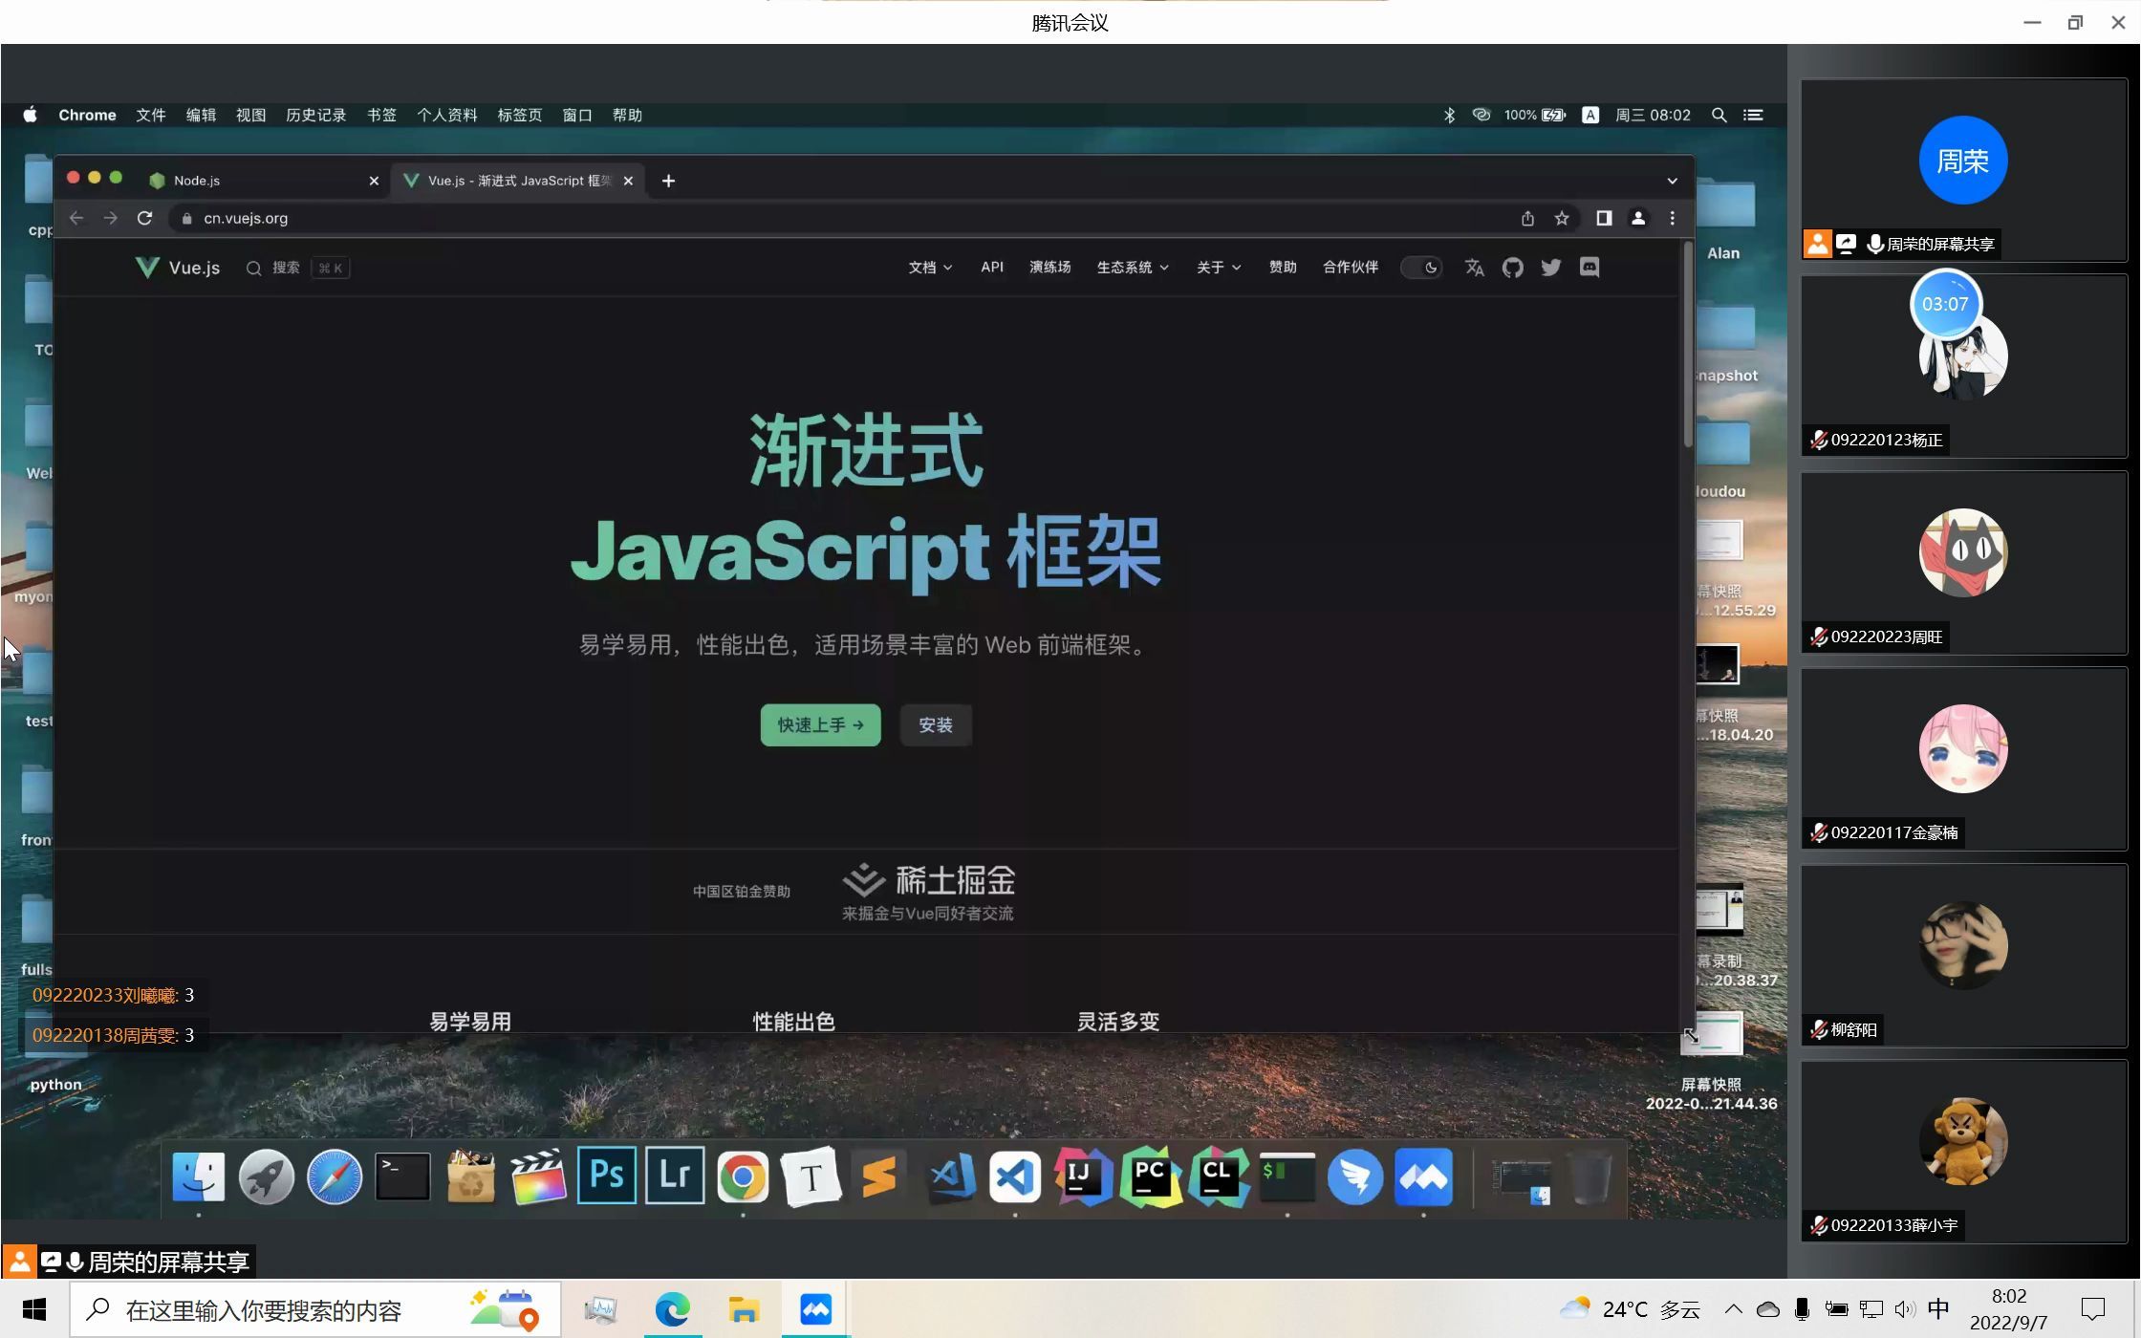Open Chrome three-dot menu
The height and width of the screenshot is (1338, 2141).
click(1672, 218)
